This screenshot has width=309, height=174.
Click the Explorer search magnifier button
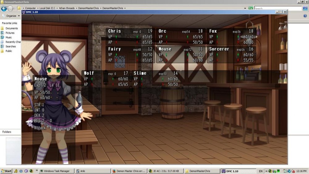click(x=305, y=8)
